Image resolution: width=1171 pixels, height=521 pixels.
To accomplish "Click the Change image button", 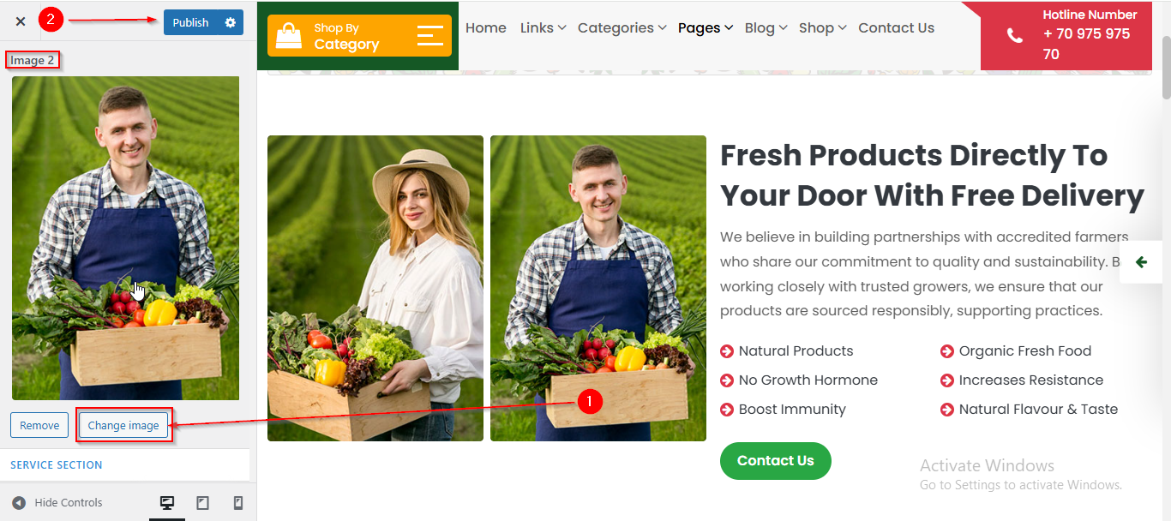I will click(123, 425).
